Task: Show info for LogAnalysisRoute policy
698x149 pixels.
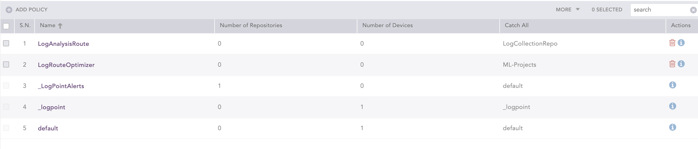Action: point(681,43)
